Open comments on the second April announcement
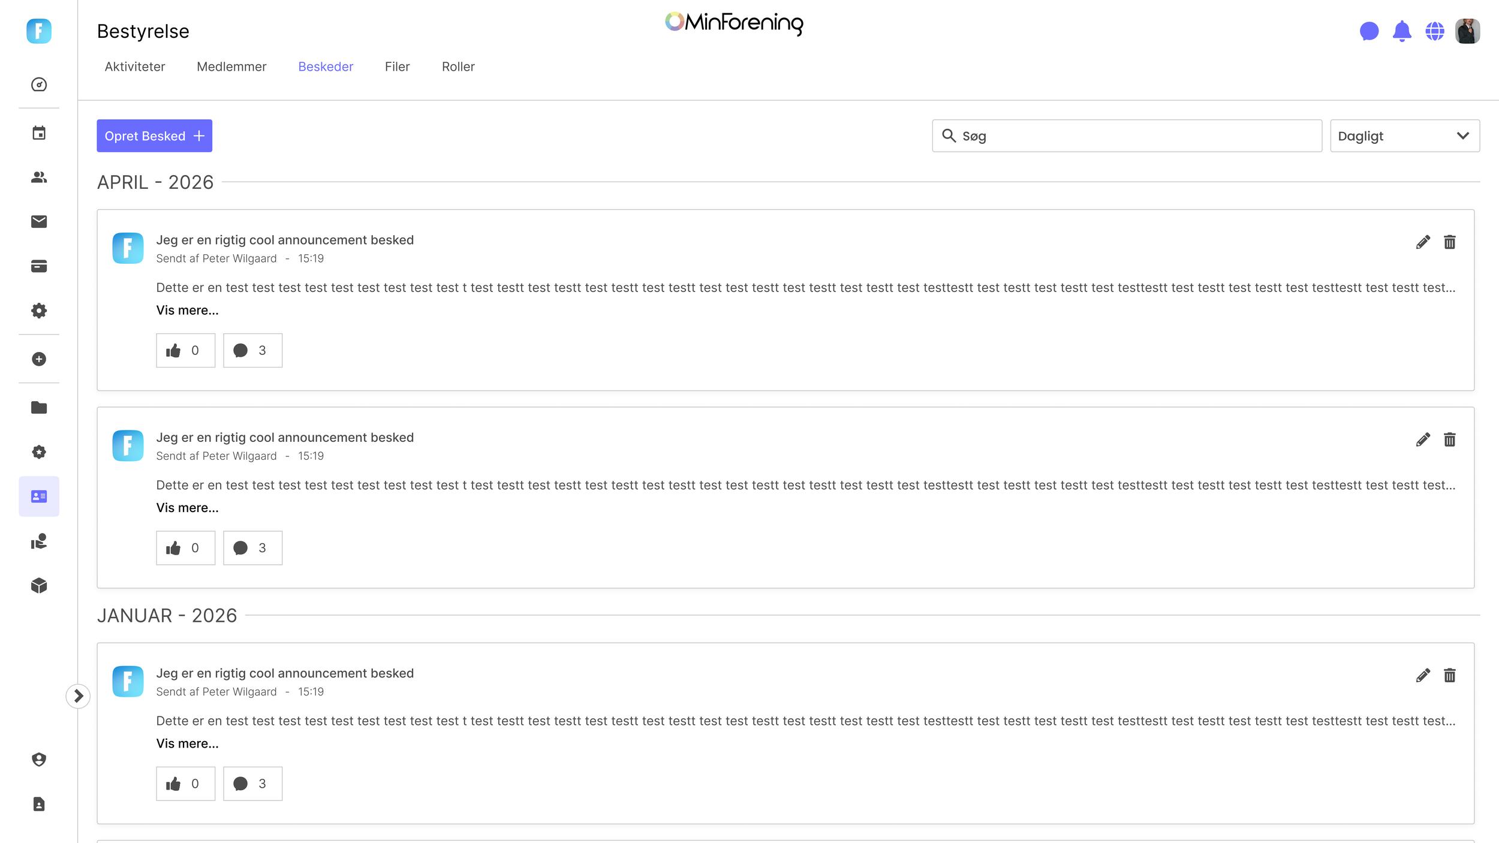The height and width of the screenshot is (843, 1499). coord(253,548)
